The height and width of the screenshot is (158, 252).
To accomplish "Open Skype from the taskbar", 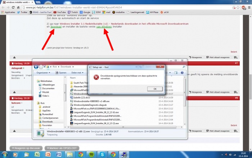I will click(102, 154).
